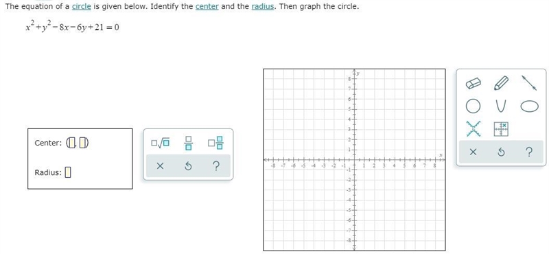The height and width of the screenshot is (254, 549).
Task: Undo the last graph action
Action: [x=501, y=152]
